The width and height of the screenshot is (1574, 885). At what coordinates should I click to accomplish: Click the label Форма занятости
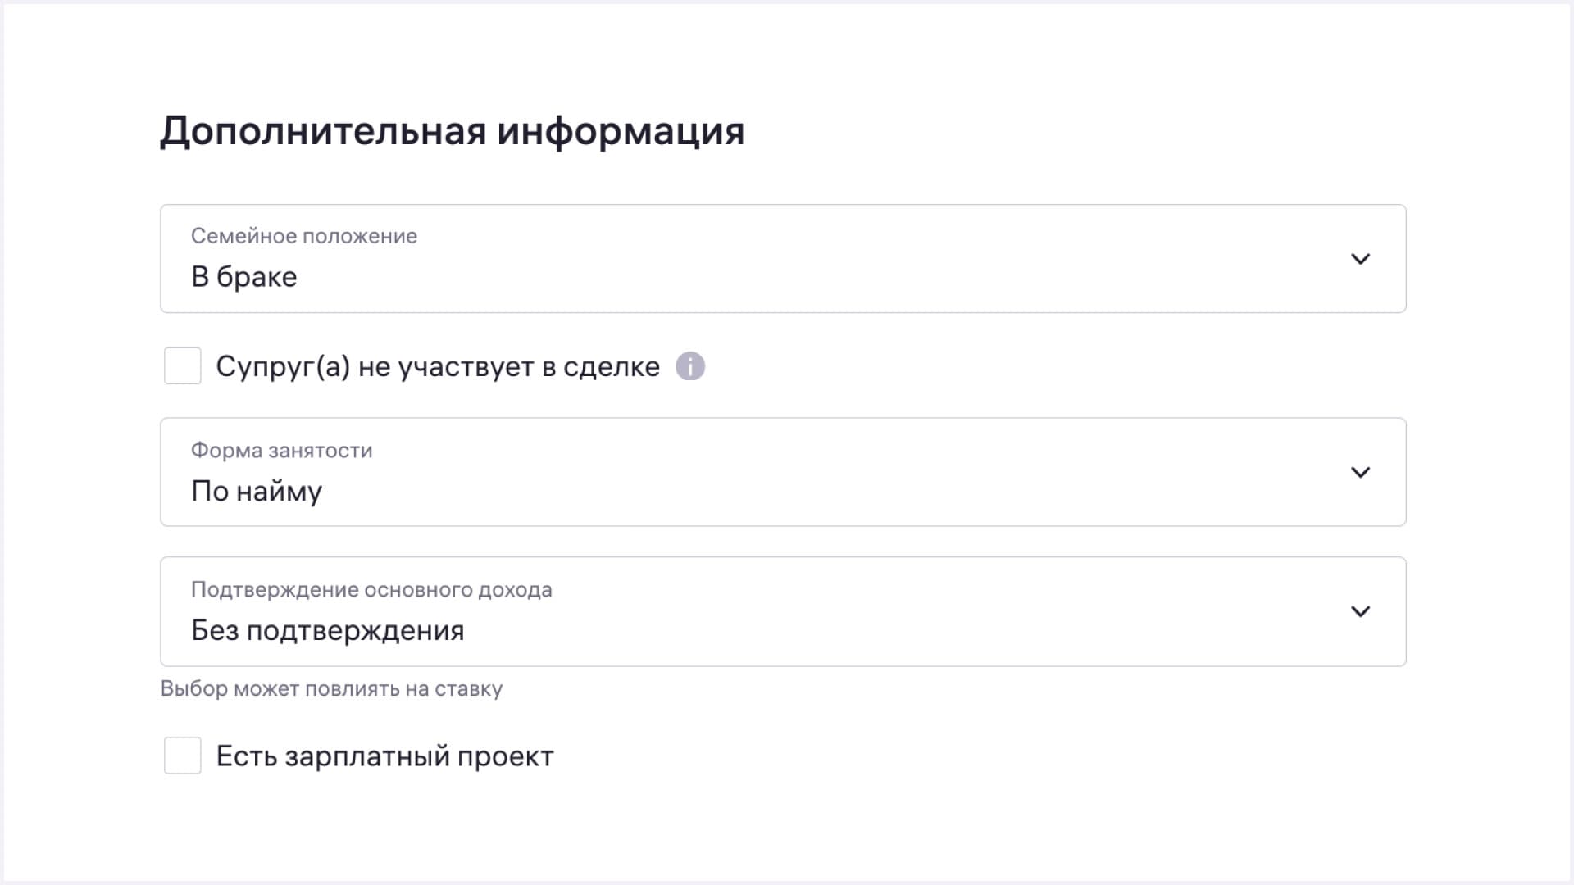tap(281, 450)
